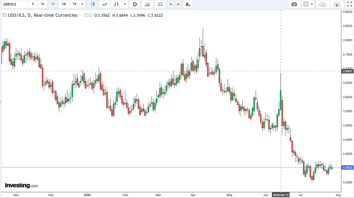Image resolution: width=354 pixels, height=198 pixels.
Task: Switch to the area line chart icon
Action: tap(104, 4)
